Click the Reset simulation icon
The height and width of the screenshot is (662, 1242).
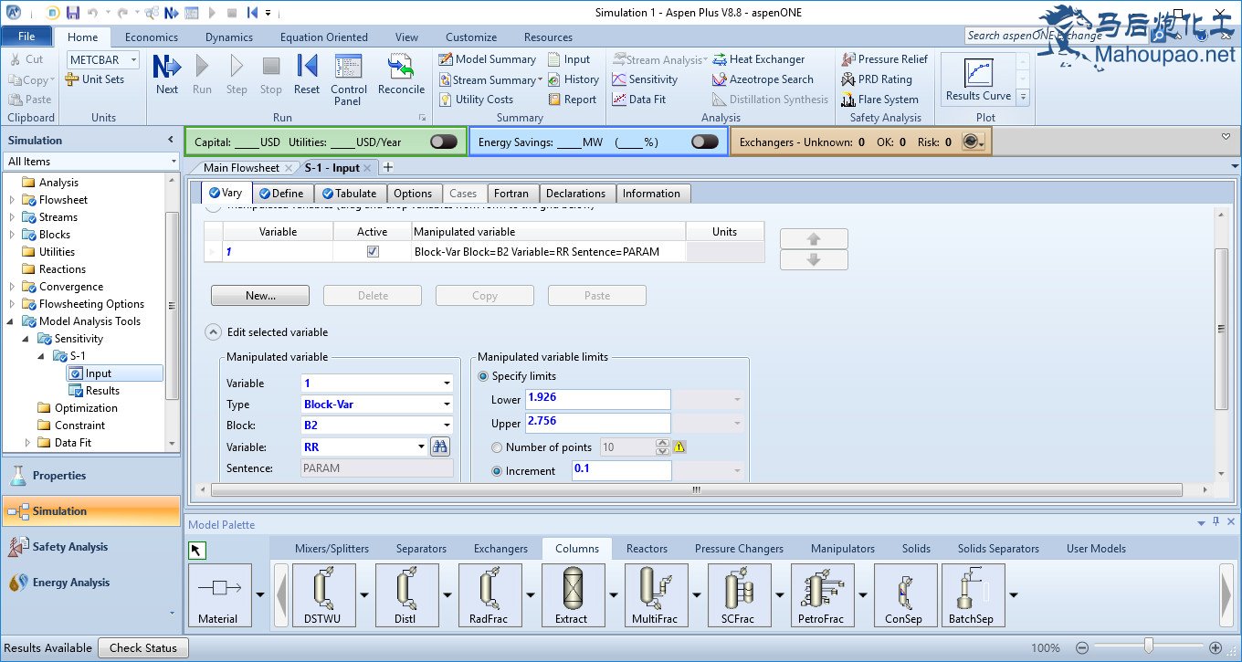[307, 74]
